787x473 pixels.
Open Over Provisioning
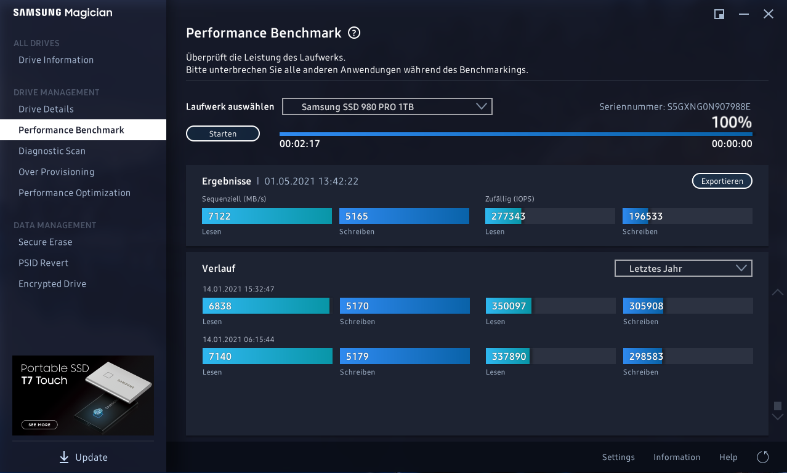(x=56, y=172)
